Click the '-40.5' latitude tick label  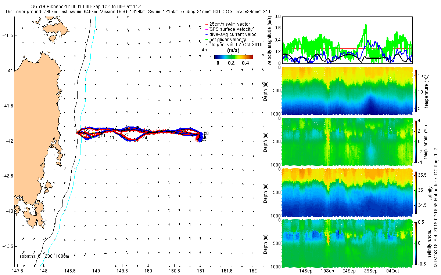pyautogui.click(x=7, y=35)
